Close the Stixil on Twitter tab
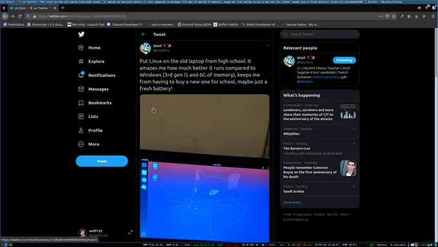 (55, 8)
